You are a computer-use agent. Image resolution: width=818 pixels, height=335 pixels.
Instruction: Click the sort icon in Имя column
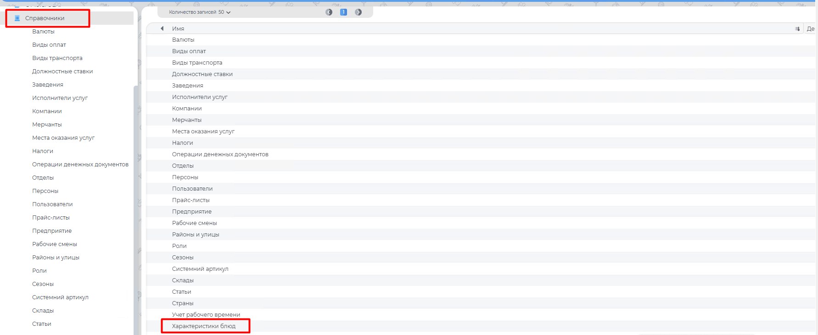(797, 29)
